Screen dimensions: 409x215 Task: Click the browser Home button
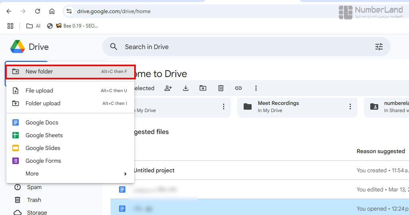[52, 11]
